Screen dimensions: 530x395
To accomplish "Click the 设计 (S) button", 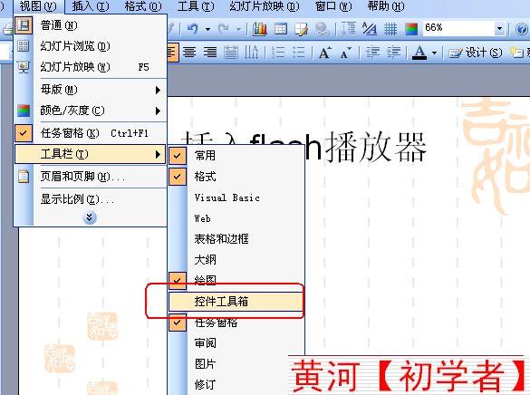I will (x=476, y=53).
